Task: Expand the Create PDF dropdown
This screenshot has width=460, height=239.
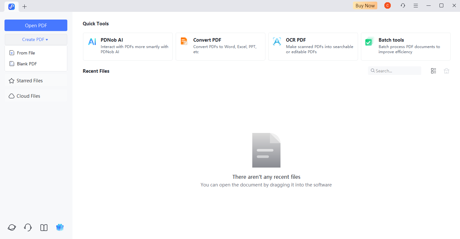Action: (36, 39)
